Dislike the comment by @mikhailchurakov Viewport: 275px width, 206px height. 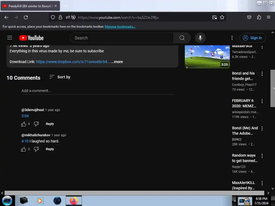[36, 149]
